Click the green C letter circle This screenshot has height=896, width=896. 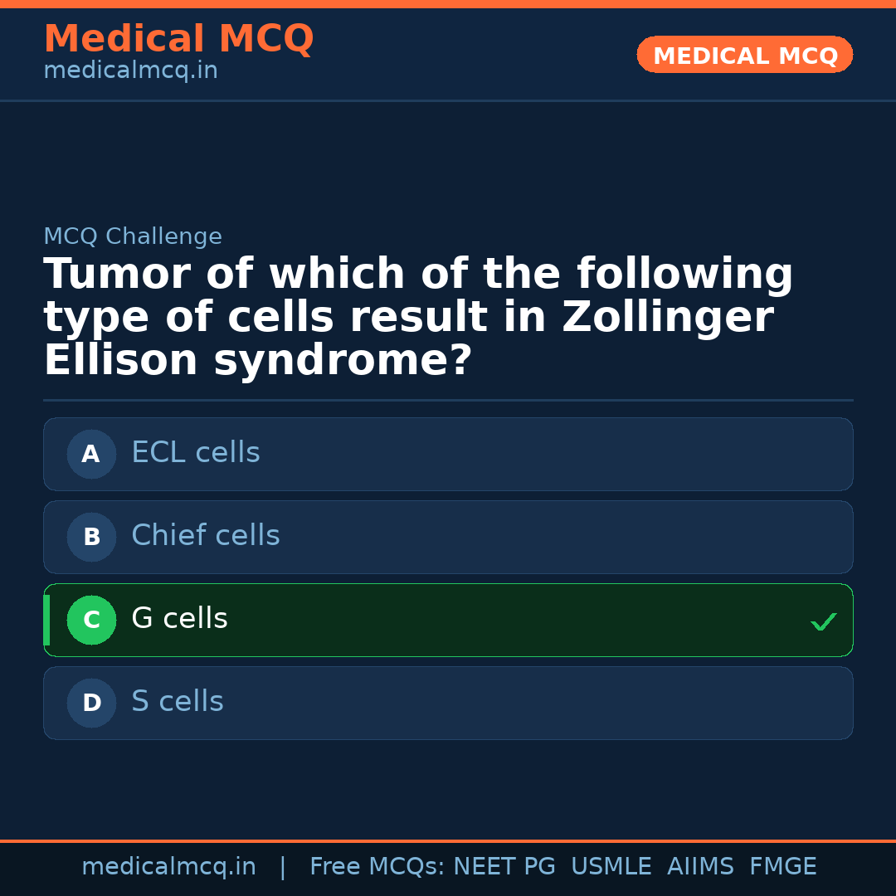pos(91,620)
